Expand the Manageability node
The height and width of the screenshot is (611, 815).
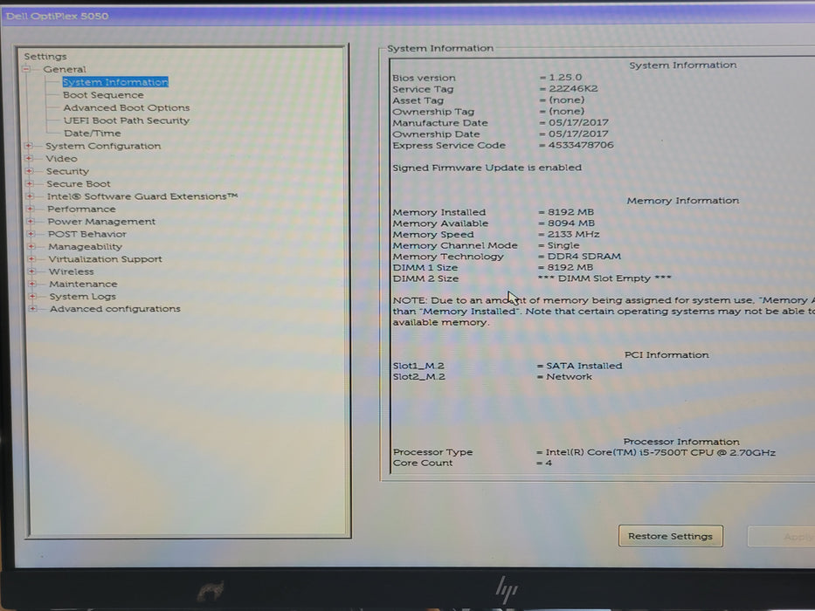(31, 246)
